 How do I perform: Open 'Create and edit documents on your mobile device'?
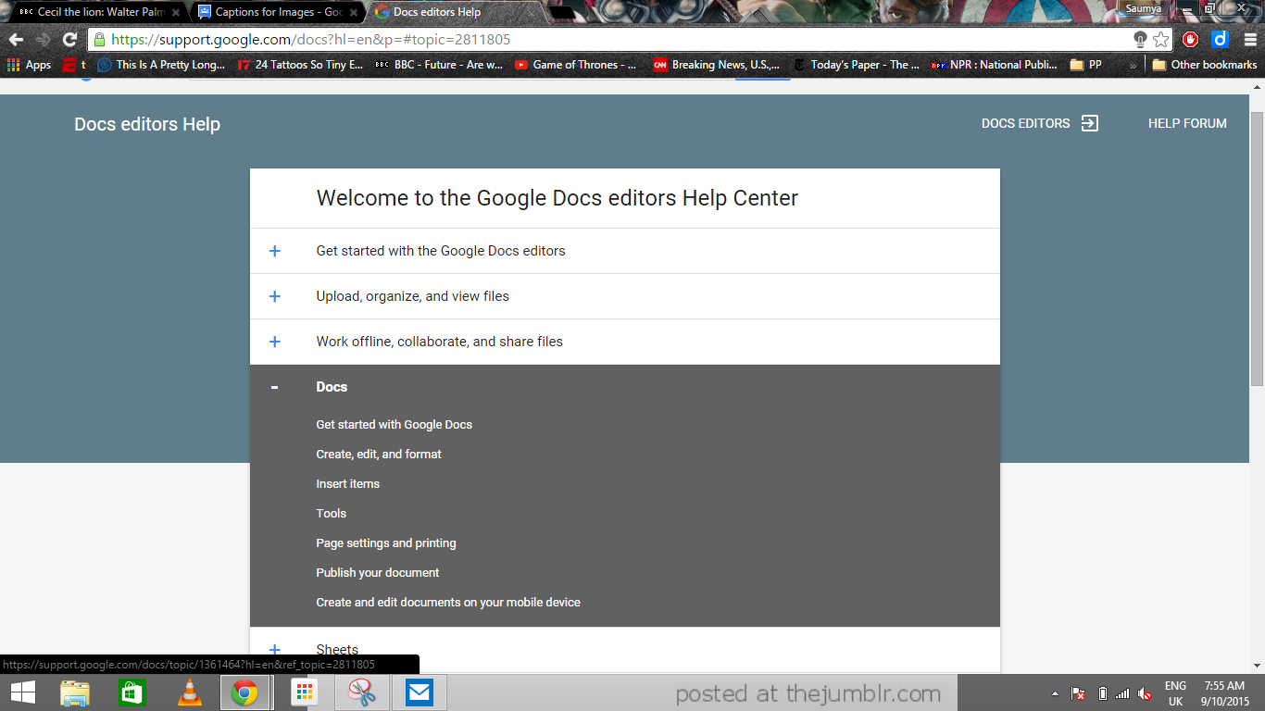[x=448, y=603]
